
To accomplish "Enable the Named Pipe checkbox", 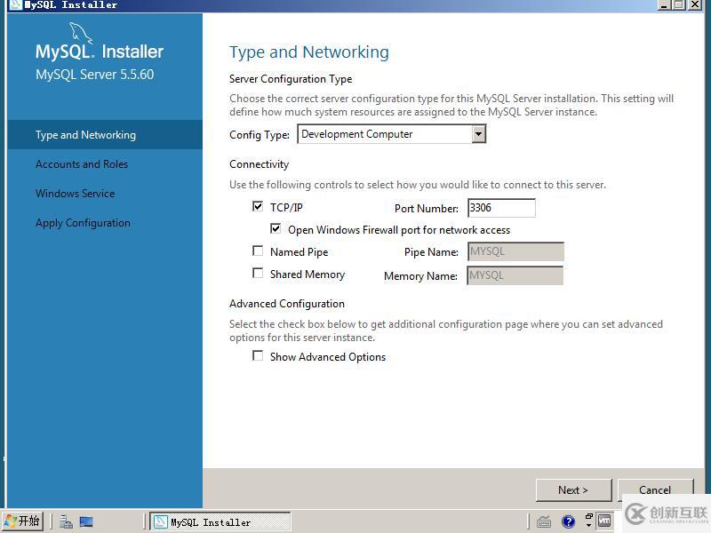I will 258,251.
